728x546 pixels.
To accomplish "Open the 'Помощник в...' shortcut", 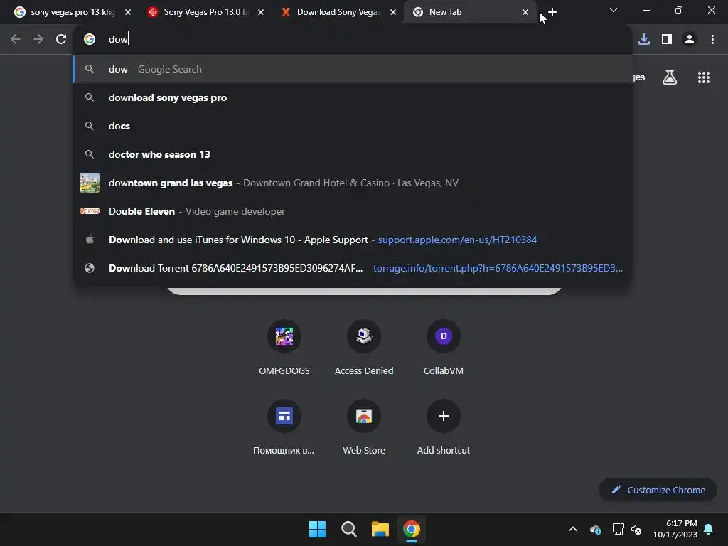I will coord(284,427).
